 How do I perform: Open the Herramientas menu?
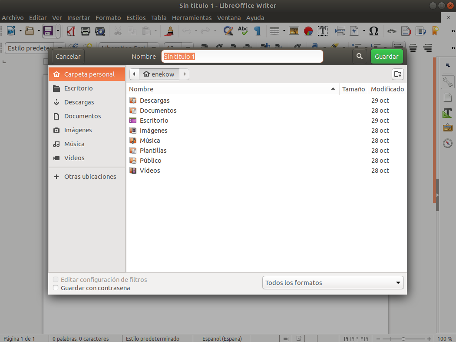(x=192, y=18)
